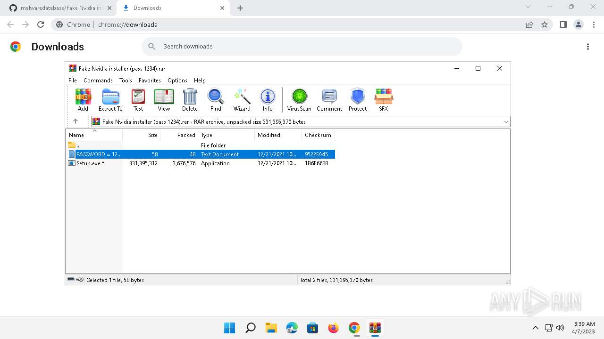Open the Options menu

coord(177,81)
